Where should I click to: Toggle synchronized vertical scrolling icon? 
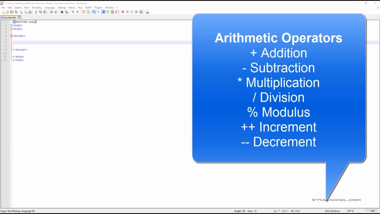(x=83, y=12)
